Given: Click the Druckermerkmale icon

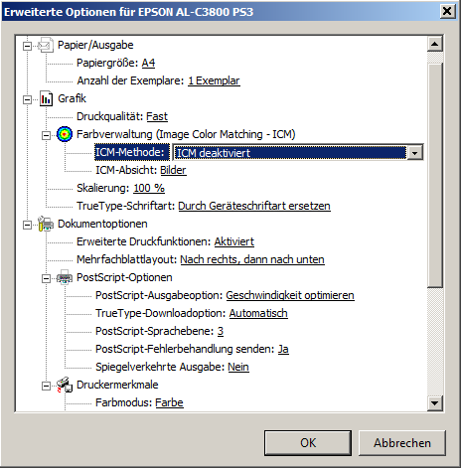Looking at the screenshot, I should coord(65,385).
